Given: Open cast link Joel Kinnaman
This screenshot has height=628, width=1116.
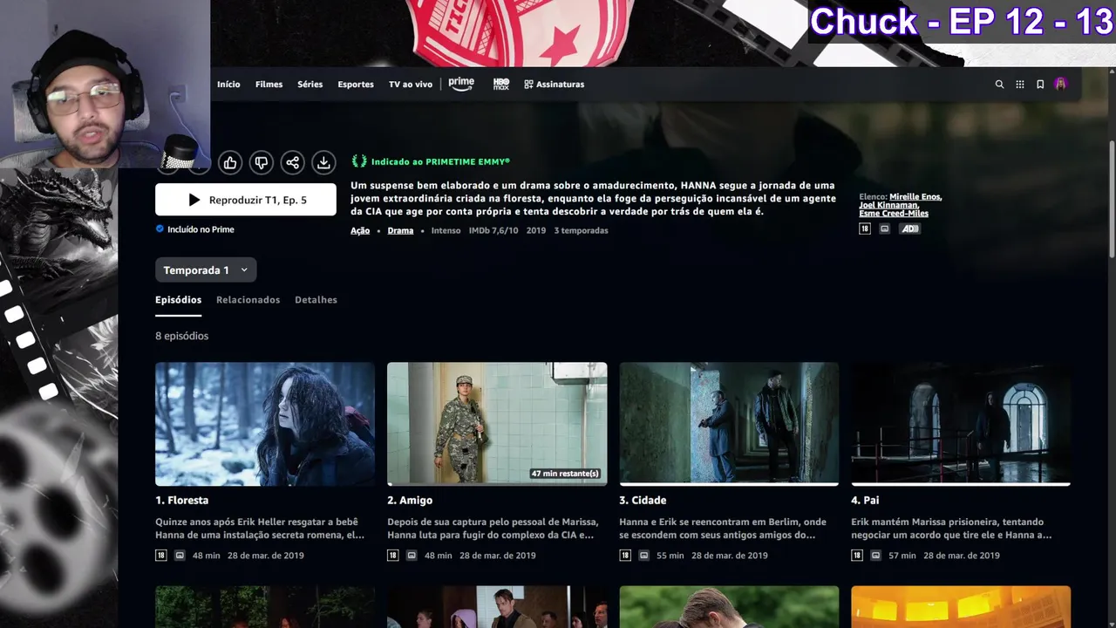Looking at the screenshot, I should point(888,205).
